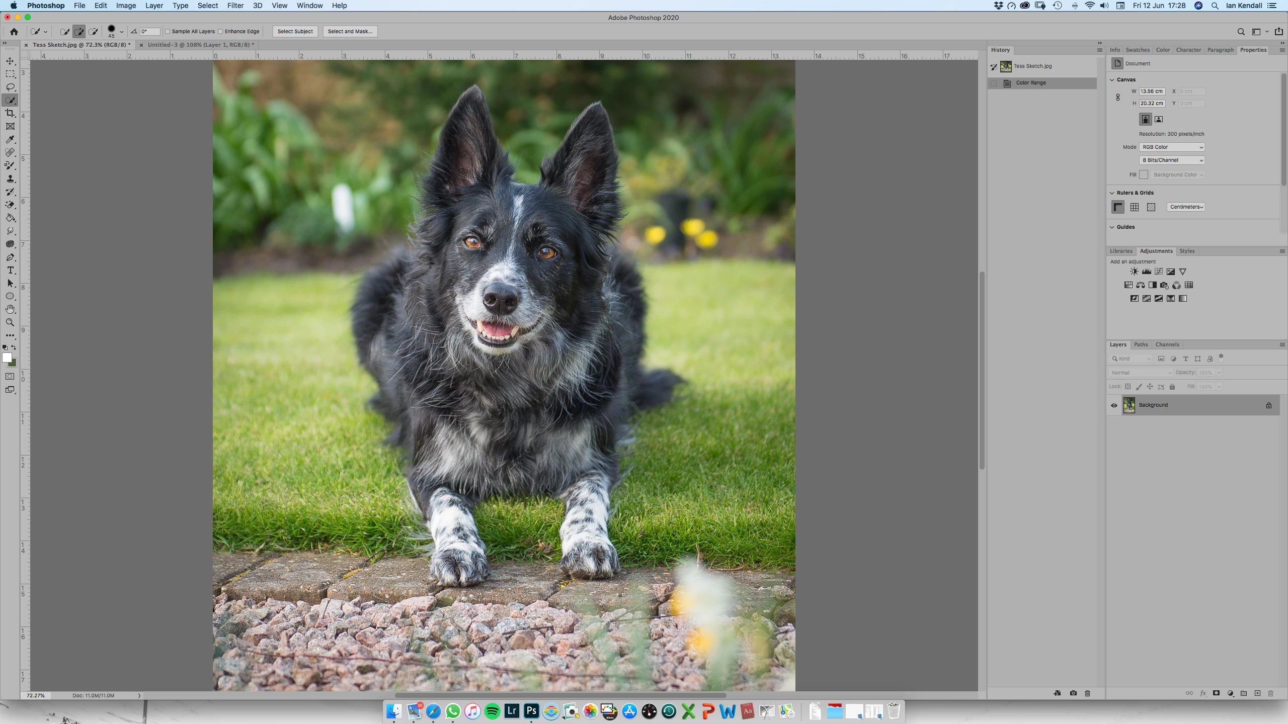Enable the Enhance Edge checkbox
This screenshot has height=724, width=1288.
point(220,31)
